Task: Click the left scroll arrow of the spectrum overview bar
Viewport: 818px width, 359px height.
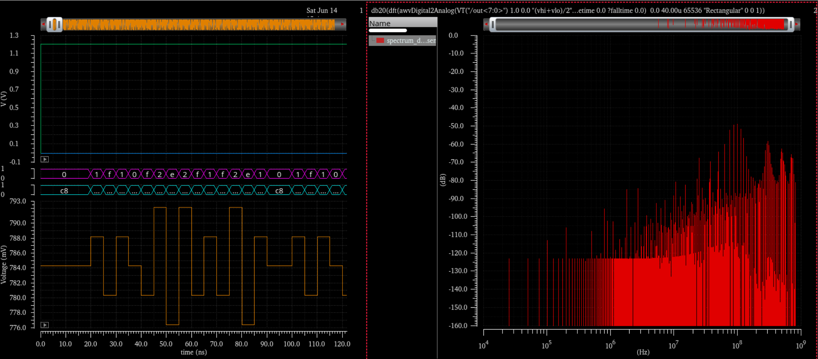Action: [x=487, y=24]
